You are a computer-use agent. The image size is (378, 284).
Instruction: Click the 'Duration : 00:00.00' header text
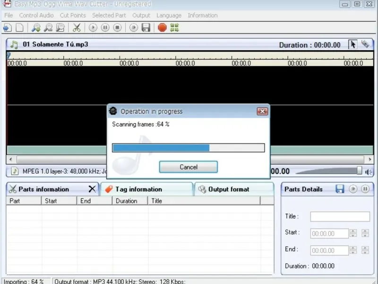(310, 45)
